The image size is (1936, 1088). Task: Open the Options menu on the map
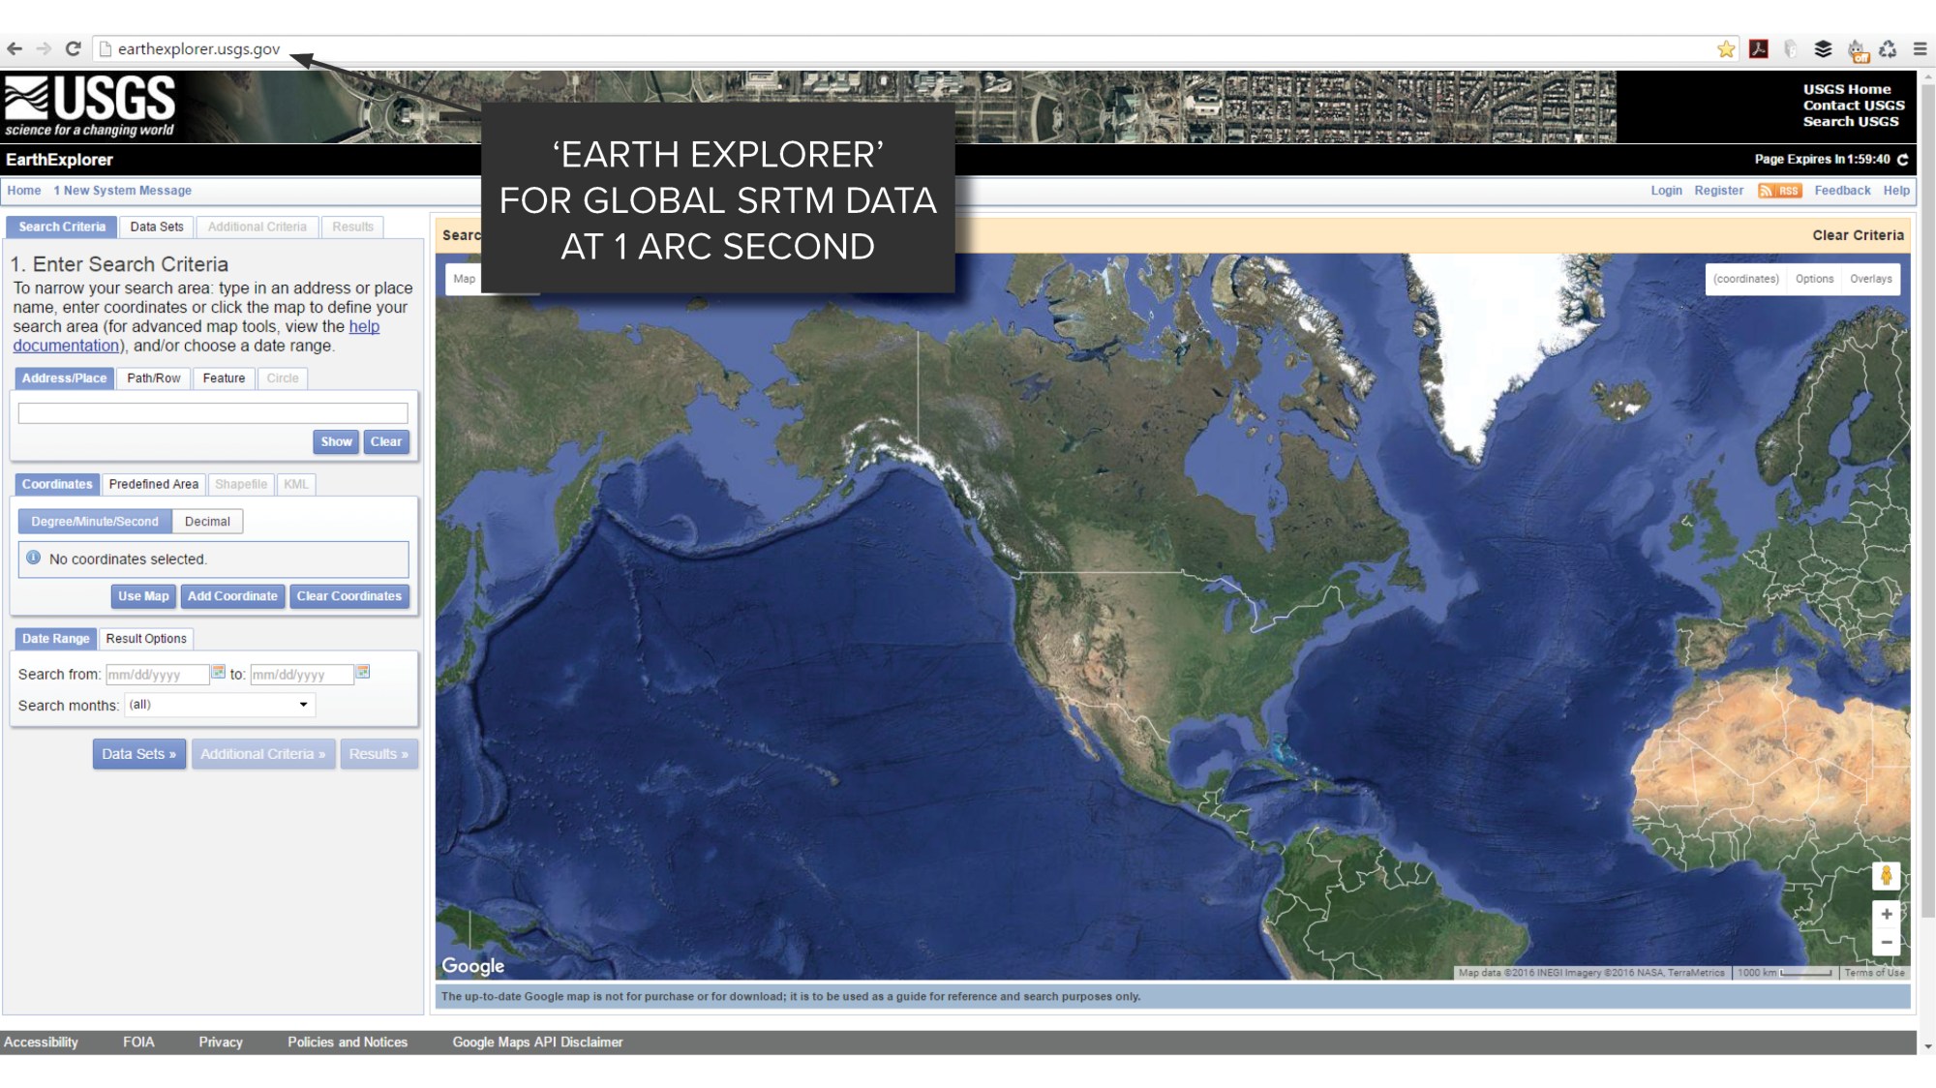(x=1815, y=279)
